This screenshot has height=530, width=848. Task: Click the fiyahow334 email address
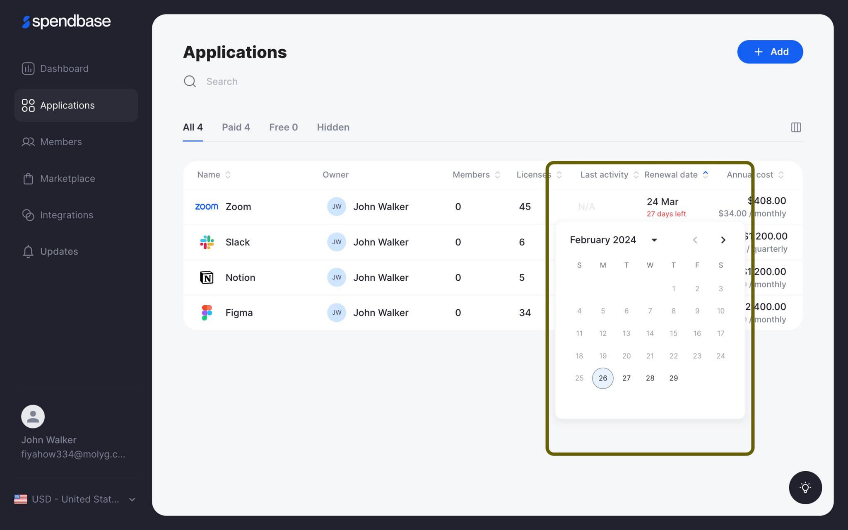[x=73, y=454]
